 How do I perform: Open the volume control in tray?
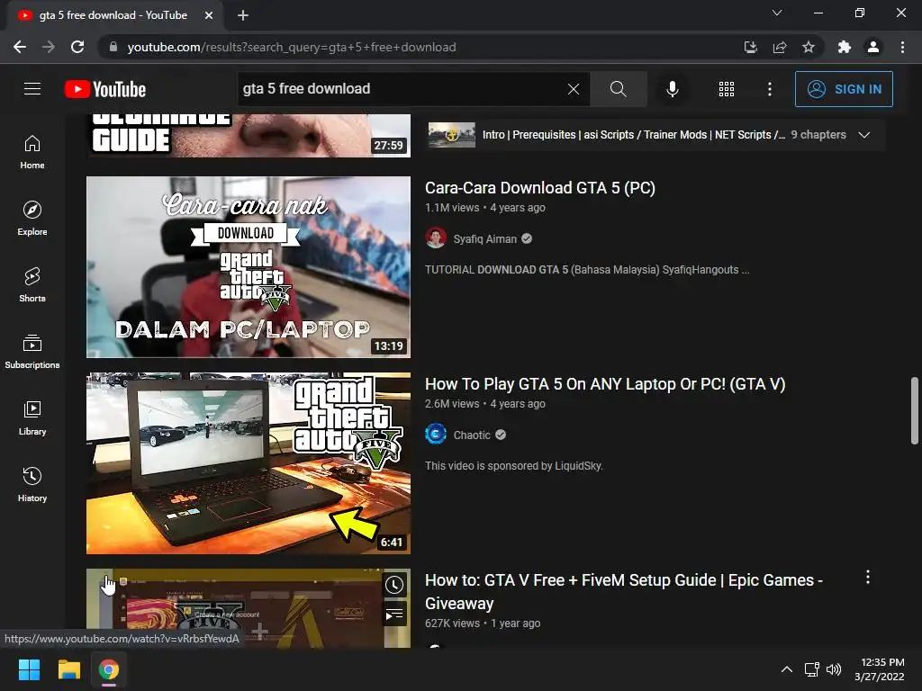[833, 669]
